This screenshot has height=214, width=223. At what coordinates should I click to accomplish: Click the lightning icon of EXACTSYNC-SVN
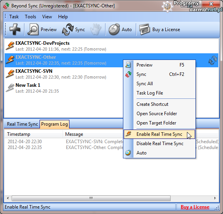[10, 74]
